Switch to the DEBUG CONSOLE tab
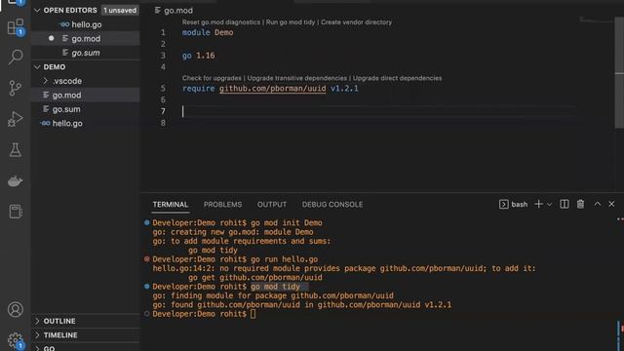The image size is (624, 351). [332, 205]
